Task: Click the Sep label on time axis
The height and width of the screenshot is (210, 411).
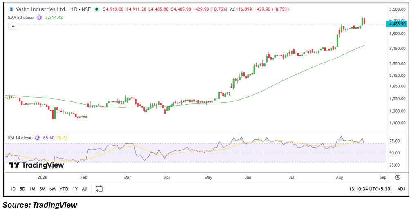Action: coord(383,177)
